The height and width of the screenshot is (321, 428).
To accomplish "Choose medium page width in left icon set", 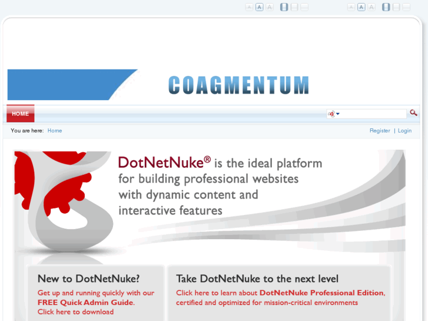I will [294, 7].
